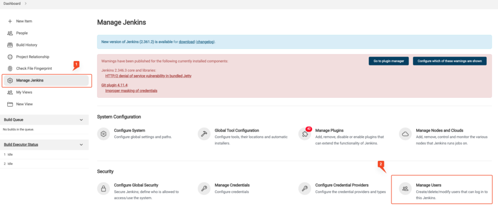Click executor row '2 Idle'
Screen dimensions: 498x206
[x=44, y=164]
